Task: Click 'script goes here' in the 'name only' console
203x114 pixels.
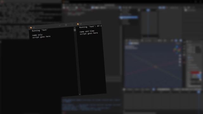Action: point(42,37)
